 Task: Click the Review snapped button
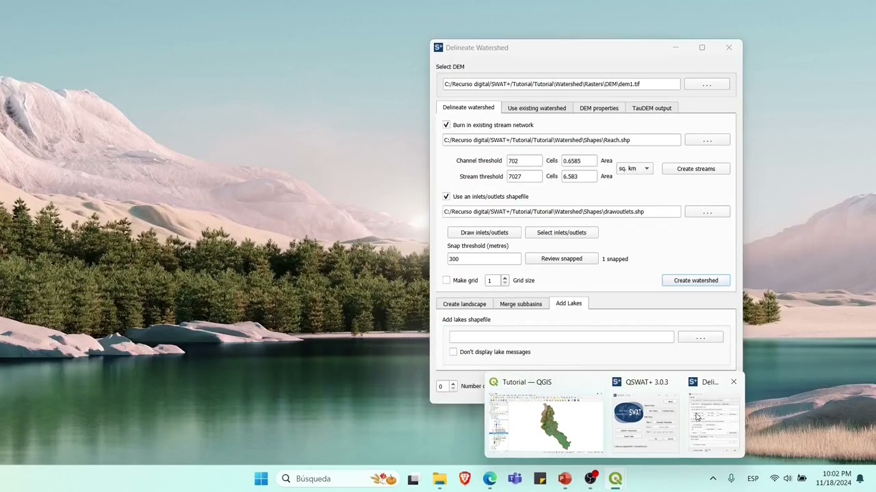pyautogui.click(x=561, y=258)
